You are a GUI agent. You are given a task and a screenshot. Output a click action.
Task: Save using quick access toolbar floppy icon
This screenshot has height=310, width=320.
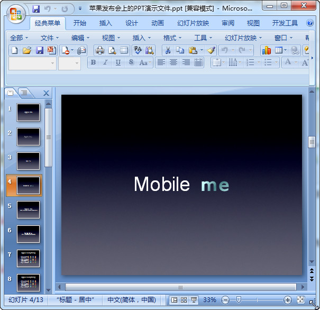click(36, 9)
